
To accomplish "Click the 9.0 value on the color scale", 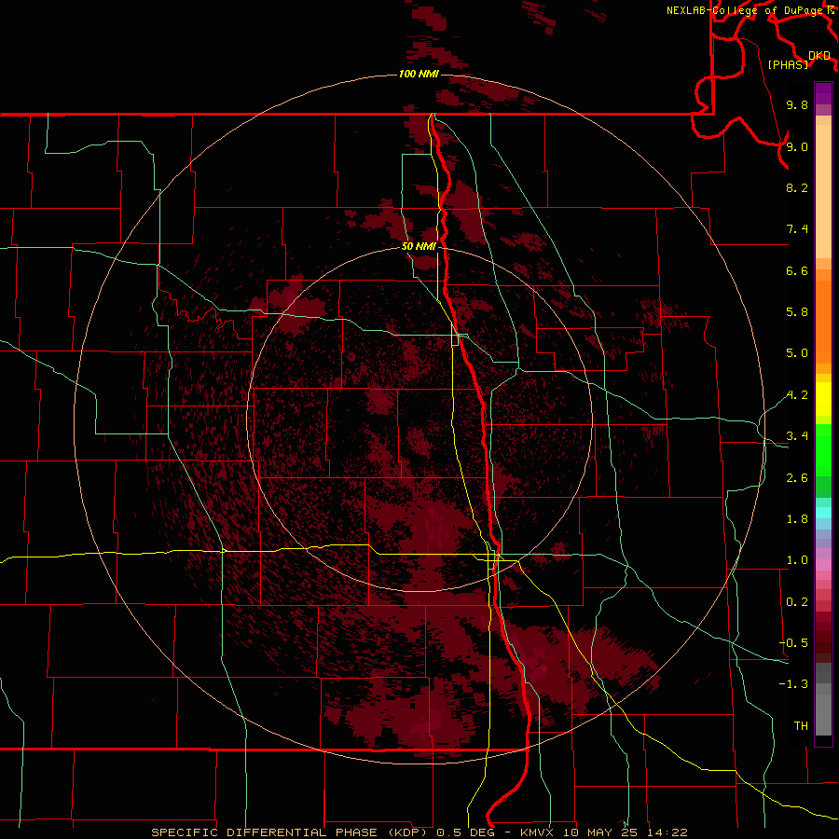I will coord(797,146).
